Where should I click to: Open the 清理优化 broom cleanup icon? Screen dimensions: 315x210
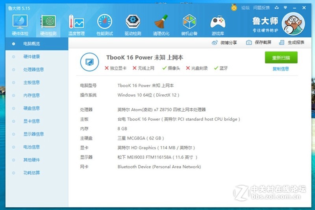[x=161, y=25]
